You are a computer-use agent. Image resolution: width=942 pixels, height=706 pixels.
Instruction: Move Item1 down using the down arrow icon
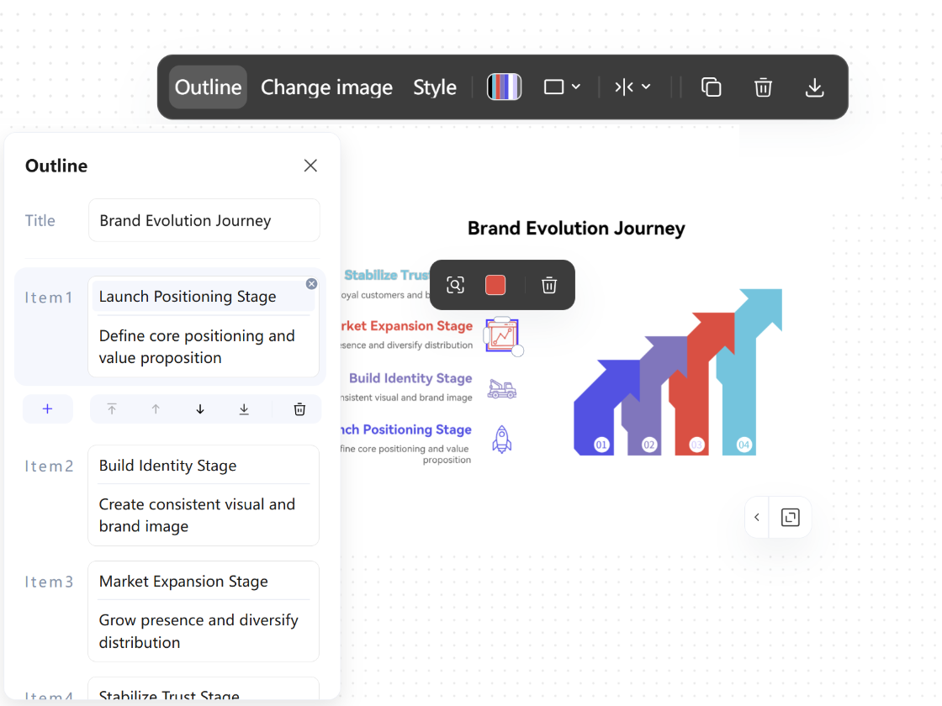coord(199,408)
